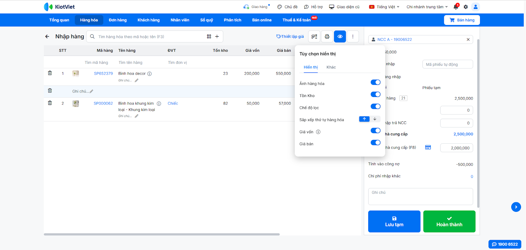Open the Tiếng Việt language dropdown
The height and width of the screenshot is (250, 526).
click(384, 7)
